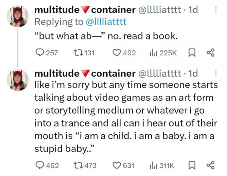Share the video games tweet
The height and width of the screenshot is (176, 227).
pos(211,165)
